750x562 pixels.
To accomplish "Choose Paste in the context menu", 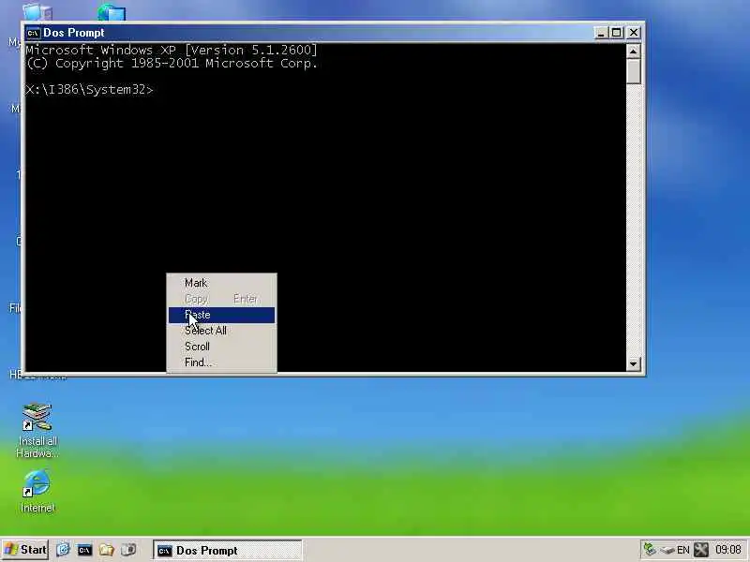I will tap(221, 315).
